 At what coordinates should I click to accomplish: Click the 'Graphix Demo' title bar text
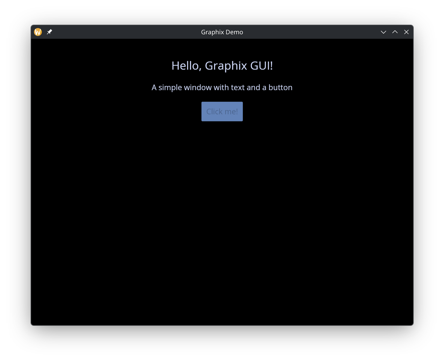(222, 32)
